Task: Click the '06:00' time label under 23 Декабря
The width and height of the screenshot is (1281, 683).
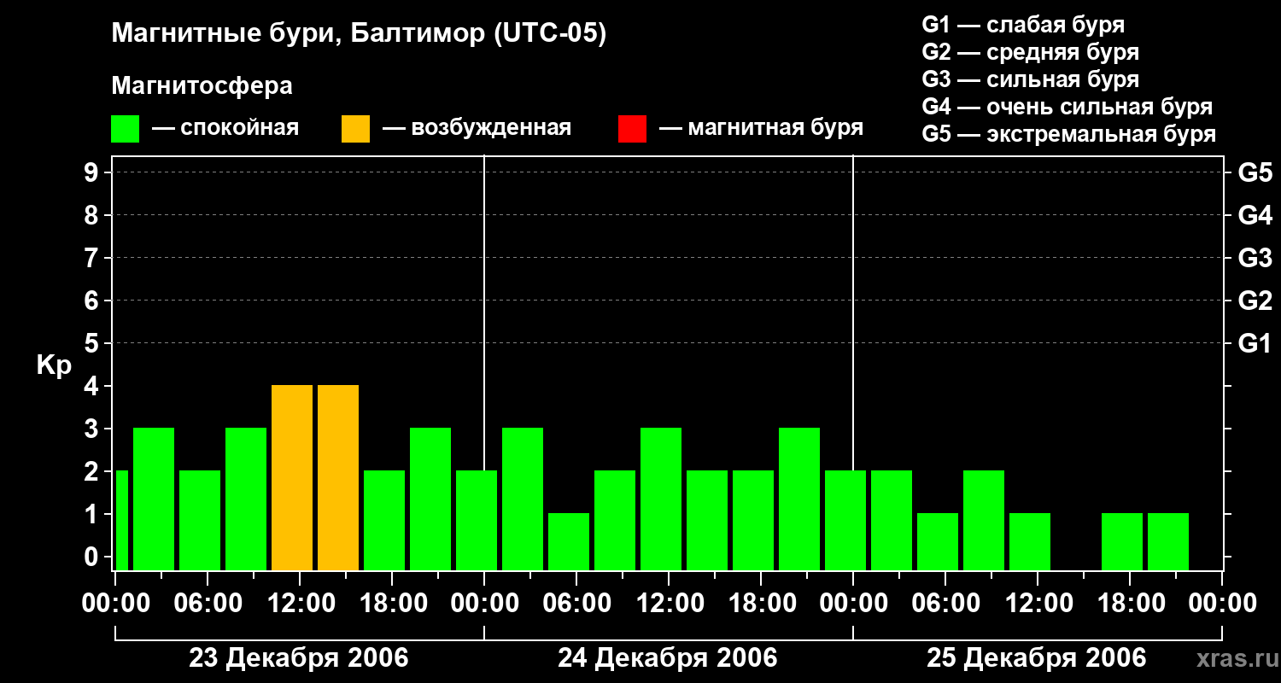Action: (208, 604)
